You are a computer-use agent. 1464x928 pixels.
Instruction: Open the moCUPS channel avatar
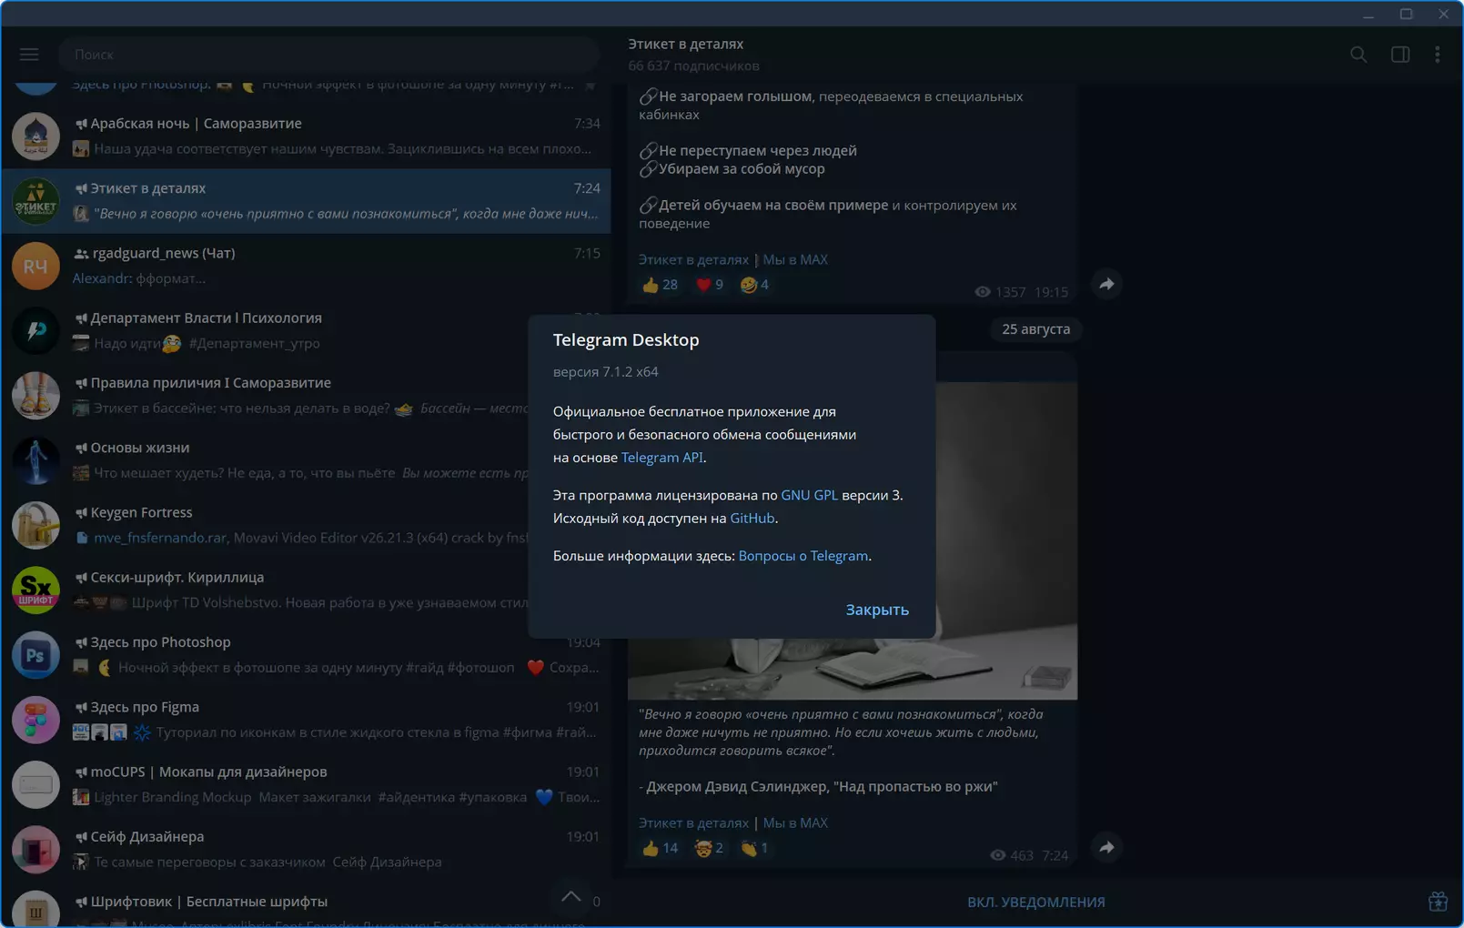click(35, 784)
